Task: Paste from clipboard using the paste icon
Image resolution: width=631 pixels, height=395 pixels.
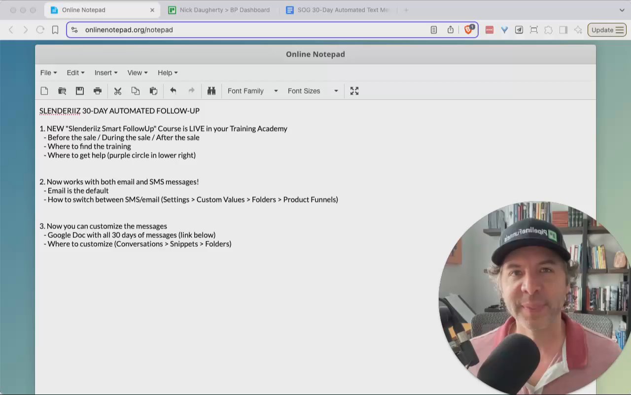Action: (x=153, y=91)
